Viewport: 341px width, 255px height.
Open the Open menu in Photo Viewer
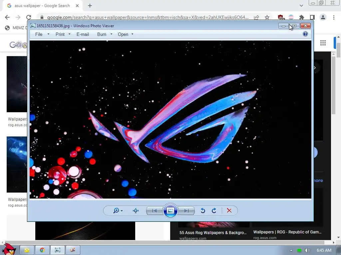click(x=123, y=34)
